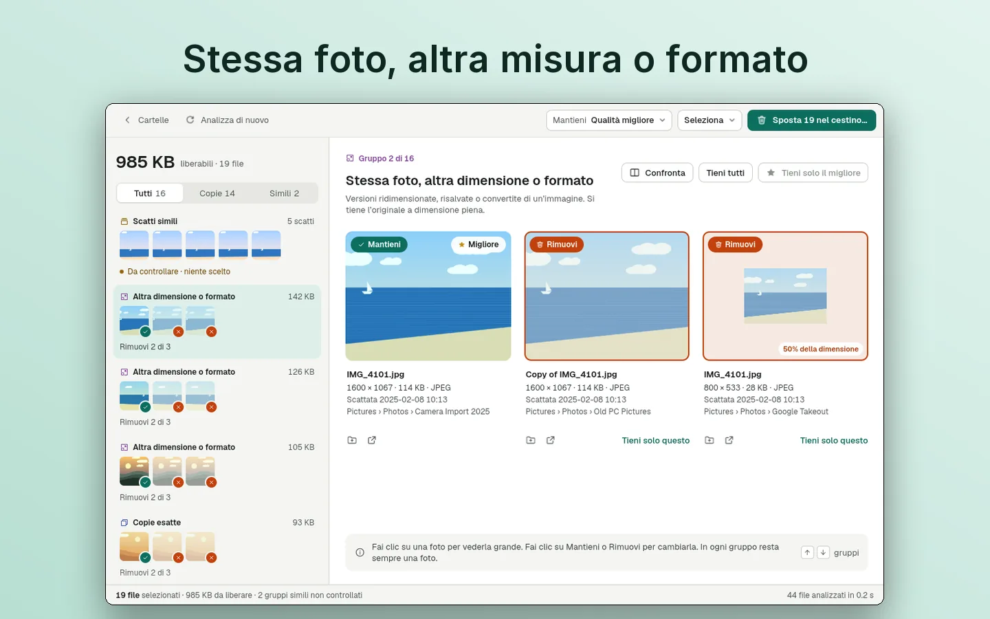Click the info icon in hint bar

[360, 552]
